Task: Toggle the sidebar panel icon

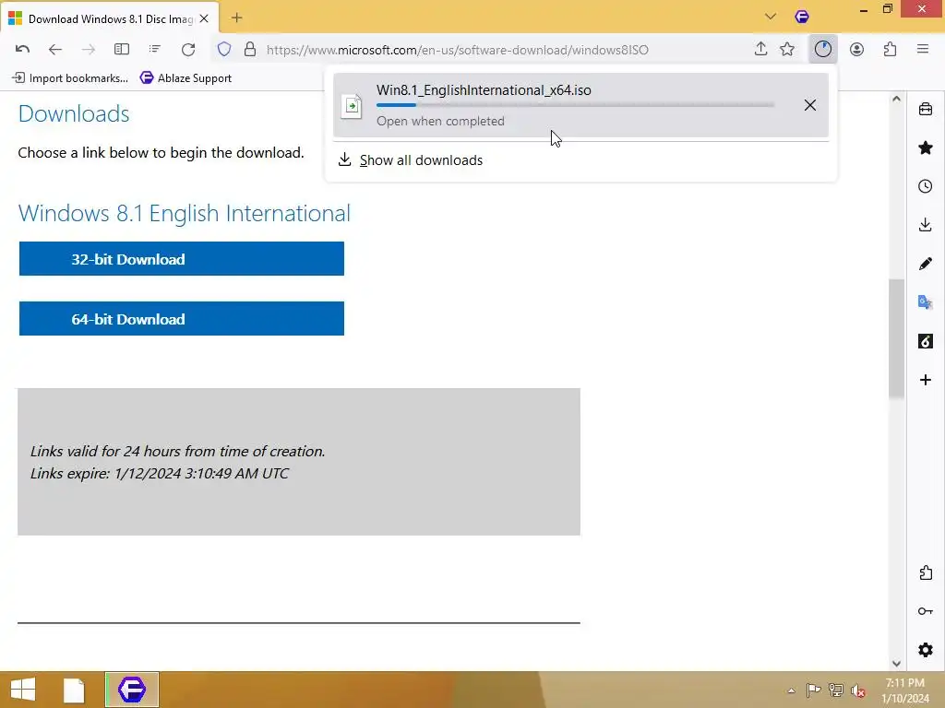Action: 122,50
